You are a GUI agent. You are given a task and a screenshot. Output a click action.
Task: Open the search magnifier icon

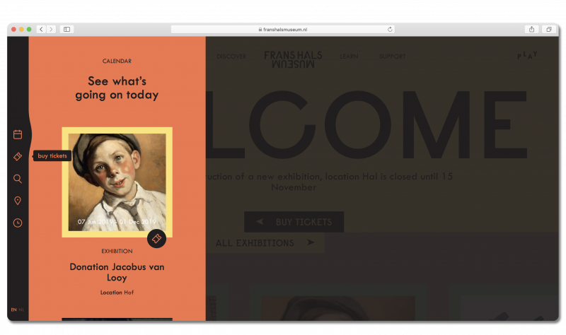tap(18, 179)
